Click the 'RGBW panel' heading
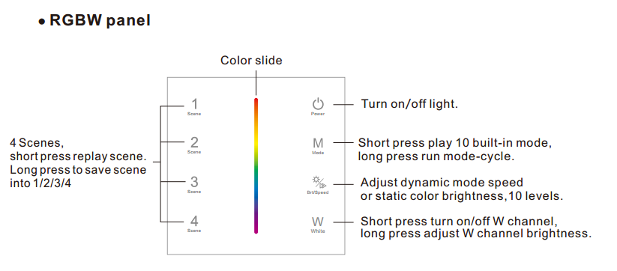Screen dimensions: 617x271 pos(100,20)
